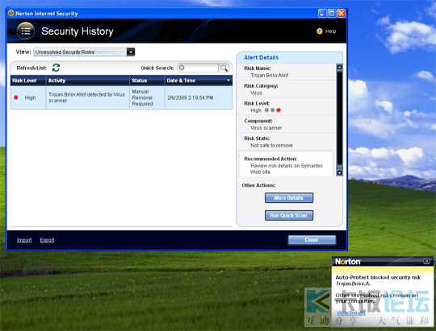Open the View dropdown arrow
The height and width of the screenshot is (331, 436).
[131, 52]
